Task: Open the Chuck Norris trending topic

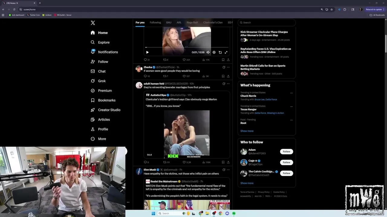Action: pos(248,96)
